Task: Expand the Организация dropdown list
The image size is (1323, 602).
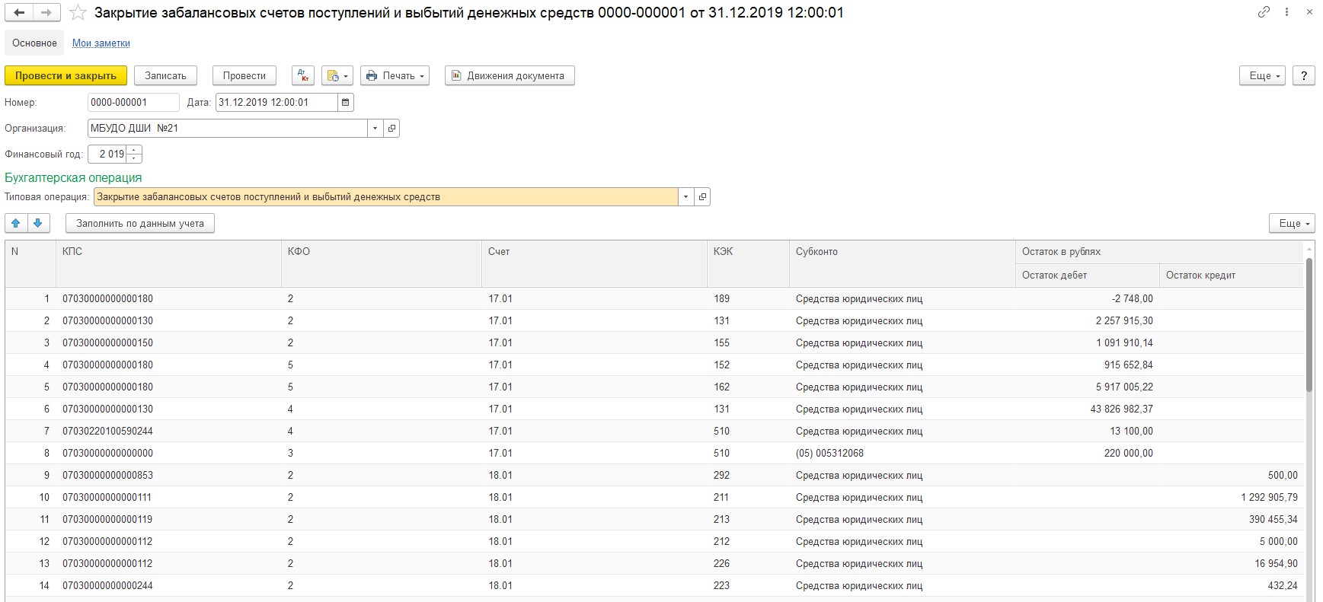Action: pyautogui.click(x=375, y=128)
